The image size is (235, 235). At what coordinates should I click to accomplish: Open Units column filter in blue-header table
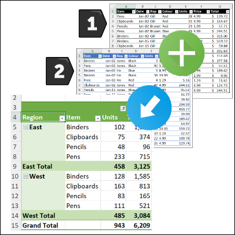point(156,56)
